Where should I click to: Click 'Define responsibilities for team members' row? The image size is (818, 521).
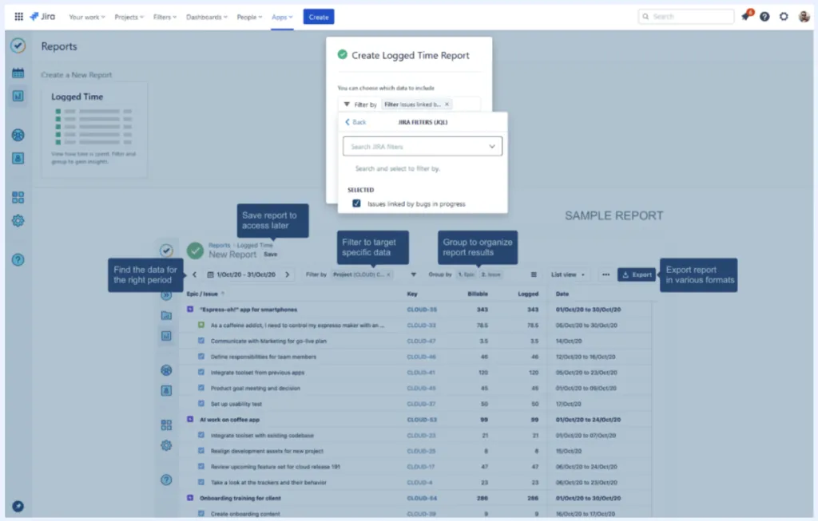coord(415,357)
